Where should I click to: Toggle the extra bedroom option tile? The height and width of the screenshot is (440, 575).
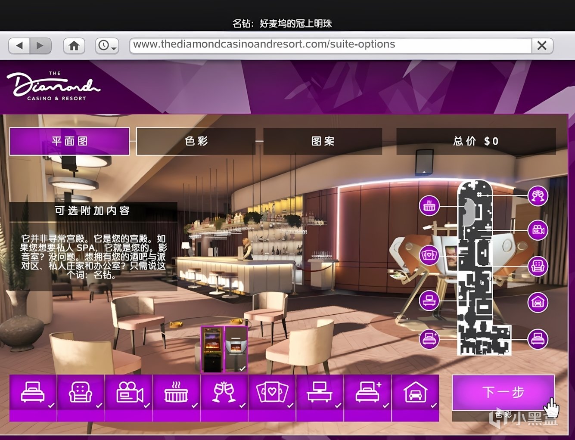[x=368, y=398]
